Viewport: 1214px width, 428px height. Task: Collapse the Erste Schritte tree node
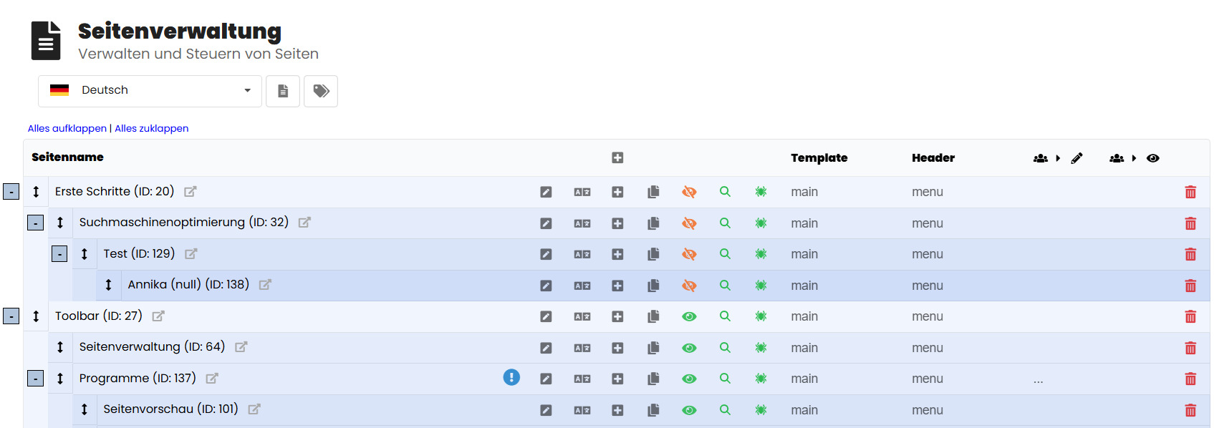tap(11, 192)
